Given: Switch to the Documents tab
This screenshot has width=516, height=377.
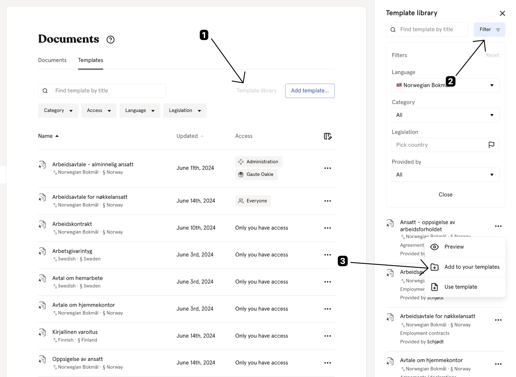Looking at the screenshot, I should pyautogui.click(x=52, y=60).
